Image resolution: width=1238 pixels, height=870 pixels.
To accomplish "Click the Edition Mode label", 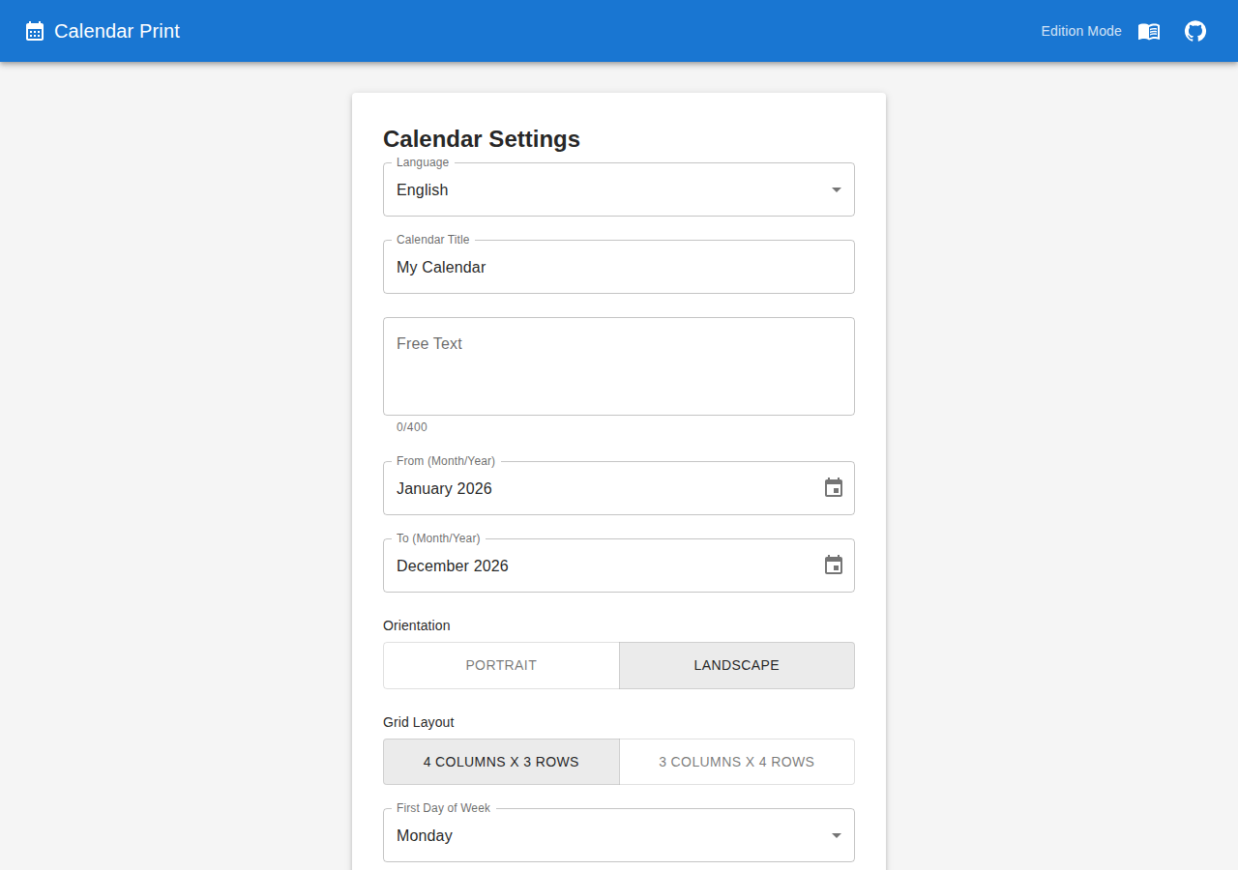I will point(1080,31).
